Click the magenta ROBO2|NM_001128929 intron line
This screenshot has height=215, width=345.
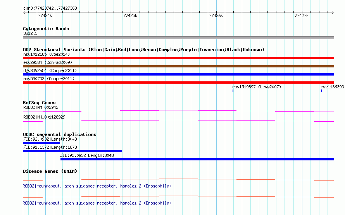pos(178,121)
